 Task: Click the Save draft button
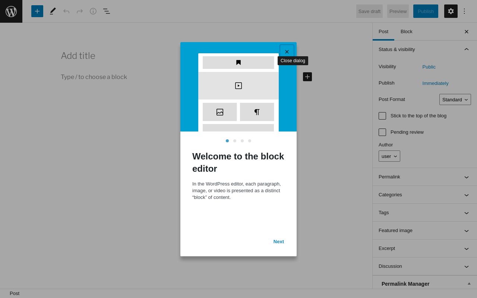[x=369, y=11]
